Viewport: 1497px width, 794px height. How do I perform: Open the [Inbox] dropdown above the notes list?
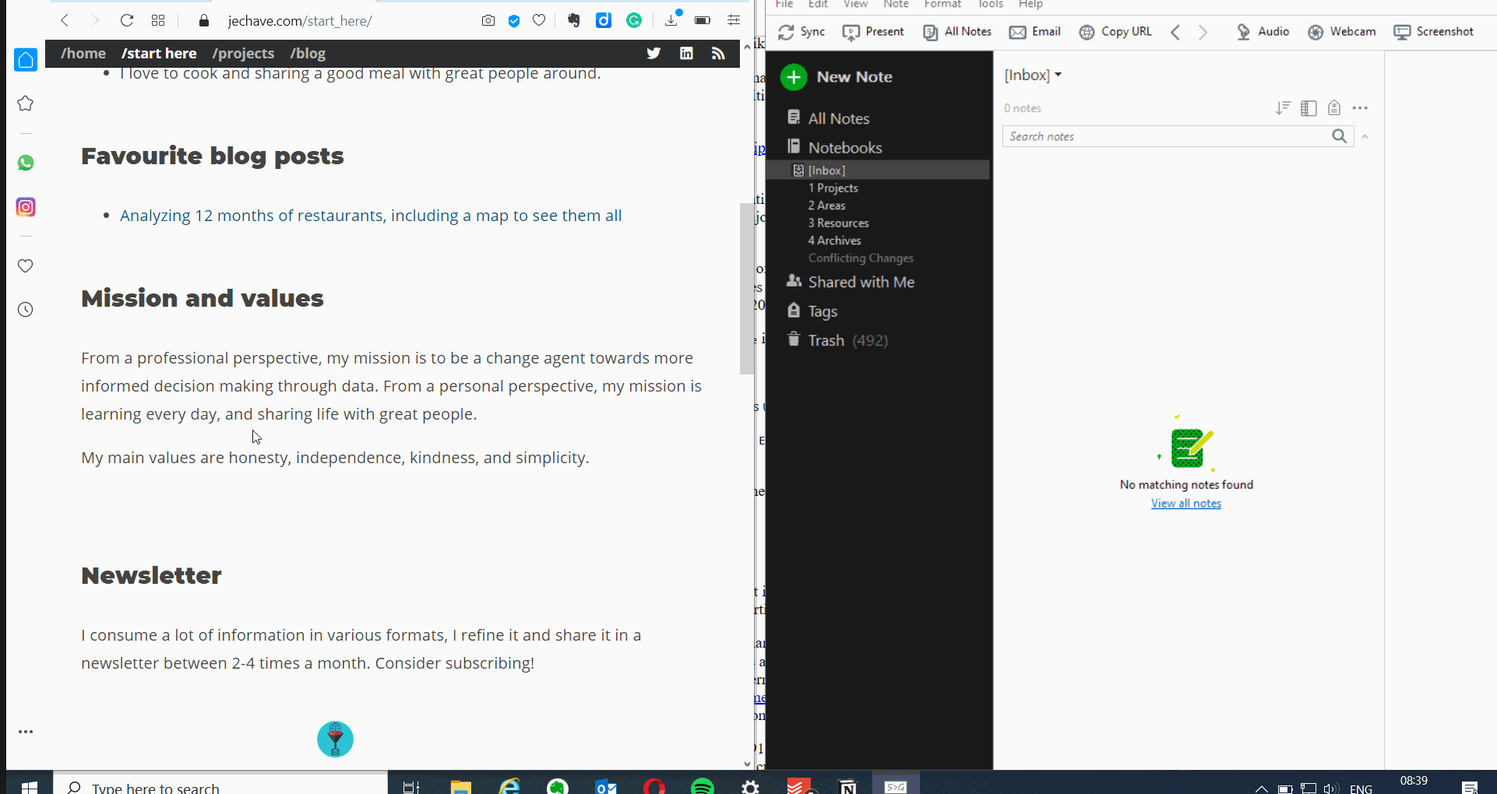[x=1034, y=75]
